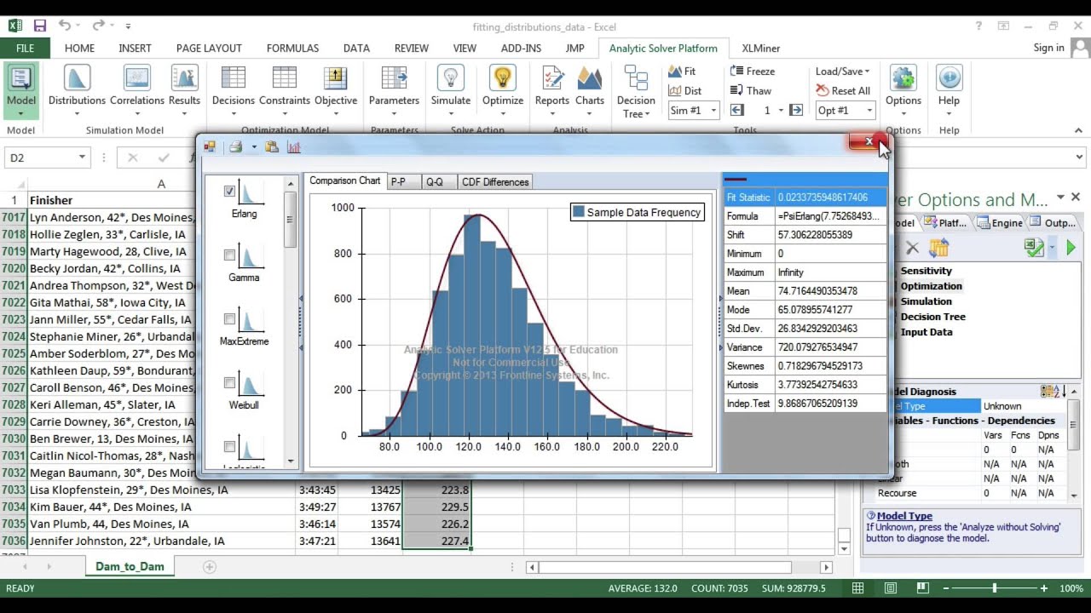Screen dimensions: 1091x613
Task: Click the Dist tool in ribbon
Action: pos(685,91)
